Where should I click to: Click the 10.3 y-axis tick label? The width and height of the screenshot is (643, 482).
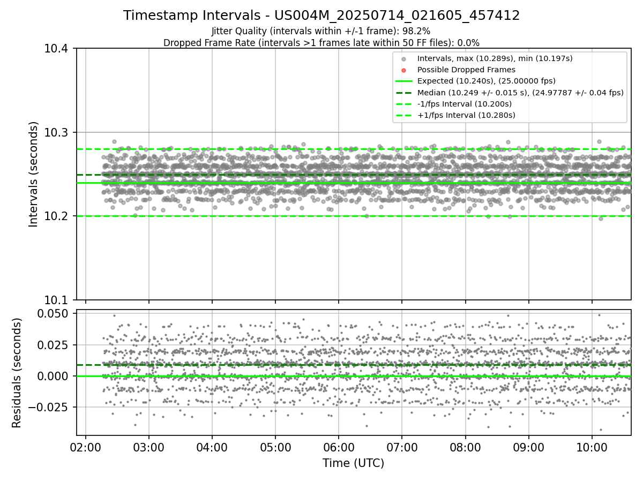point(57,132)
